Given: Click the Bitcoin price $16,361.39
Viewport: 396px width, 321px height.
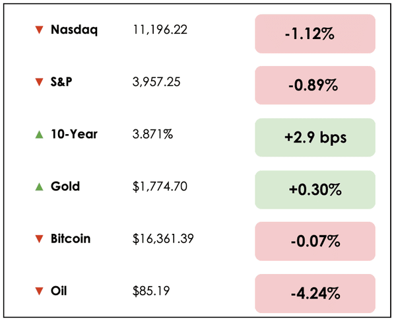Looking at the screenshot, I should (x=163, y=238).
